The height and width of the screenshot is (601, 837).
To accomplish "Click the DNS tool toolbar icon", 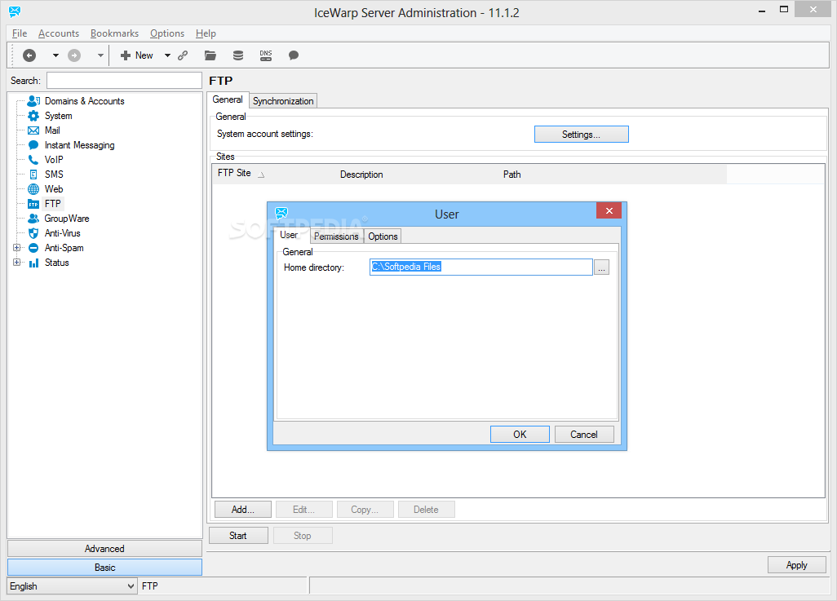I will (x=266, y=55).
